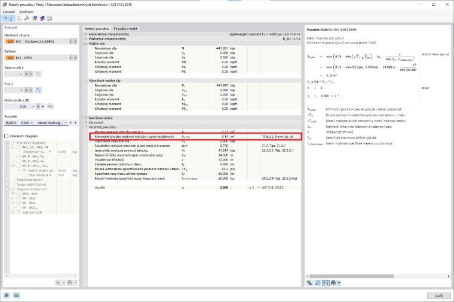454x302 pixels.
Task: Collapse the Hodnoty posudku section
Action: (x=85, y=127)
